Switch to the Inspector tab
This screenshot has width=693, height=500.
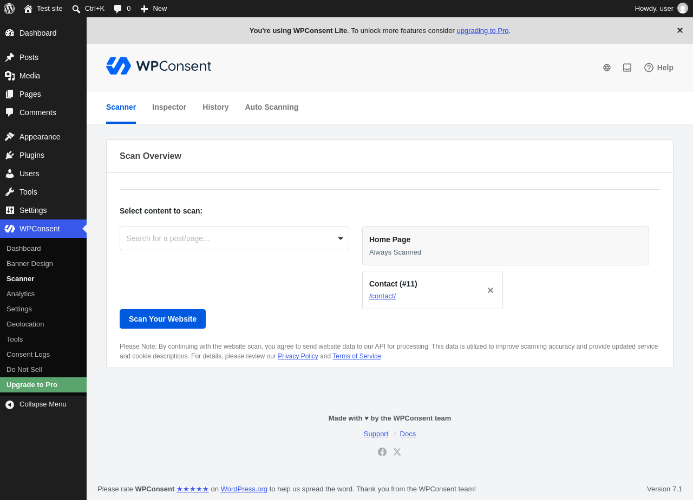click(x=169, y=107)
